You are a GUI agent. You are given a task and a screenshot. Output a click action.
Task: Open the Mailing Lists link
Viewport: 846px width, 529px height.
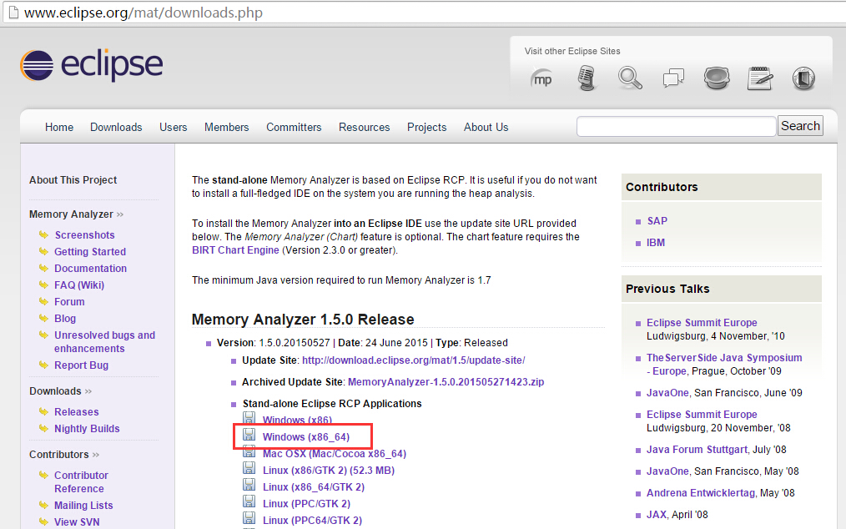tap(83, 506)
